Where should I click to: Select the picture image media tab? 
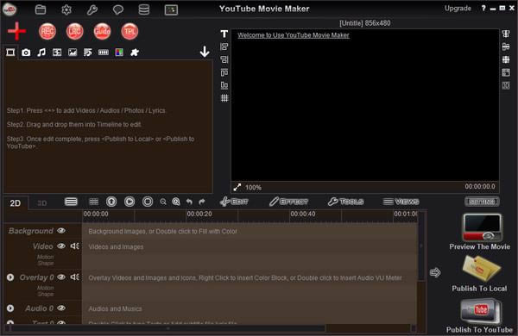[x=73, y=53]
